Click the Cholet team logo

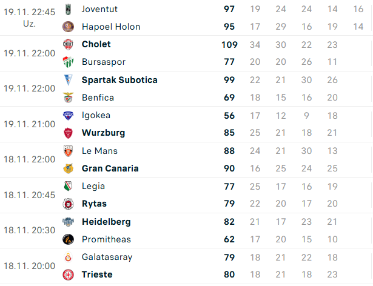point(68,44)
